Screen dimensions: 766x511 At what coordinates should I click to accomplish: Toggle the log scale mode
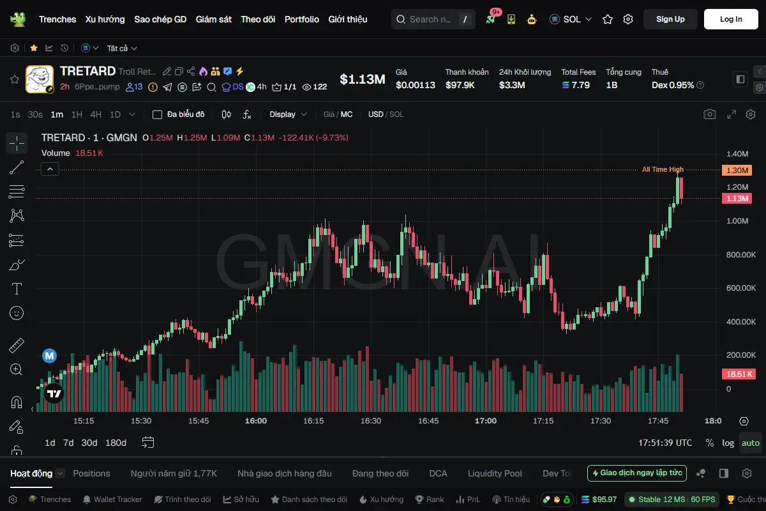pos(728,443)
